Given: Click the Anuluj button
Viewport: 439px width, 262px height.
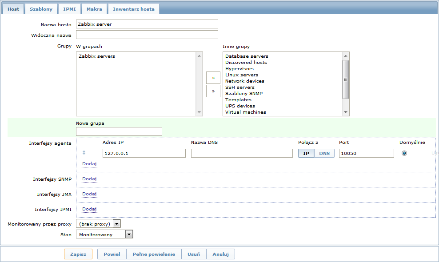Looking at the screenshot, I should coord(221,254).
